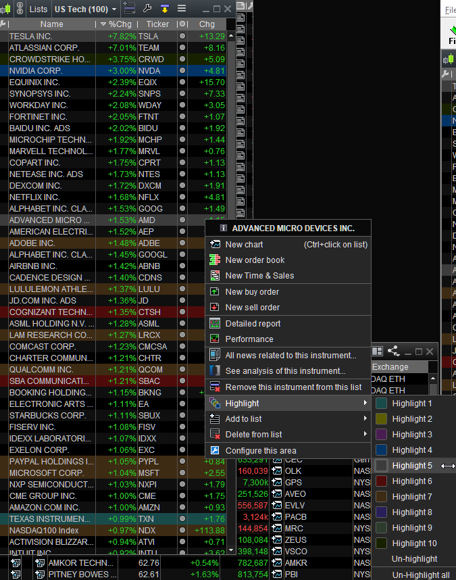Click the circle indicator in the MICROSOFT CORP. row
This screenshot has width=456, height=580.
click(182, 473)
